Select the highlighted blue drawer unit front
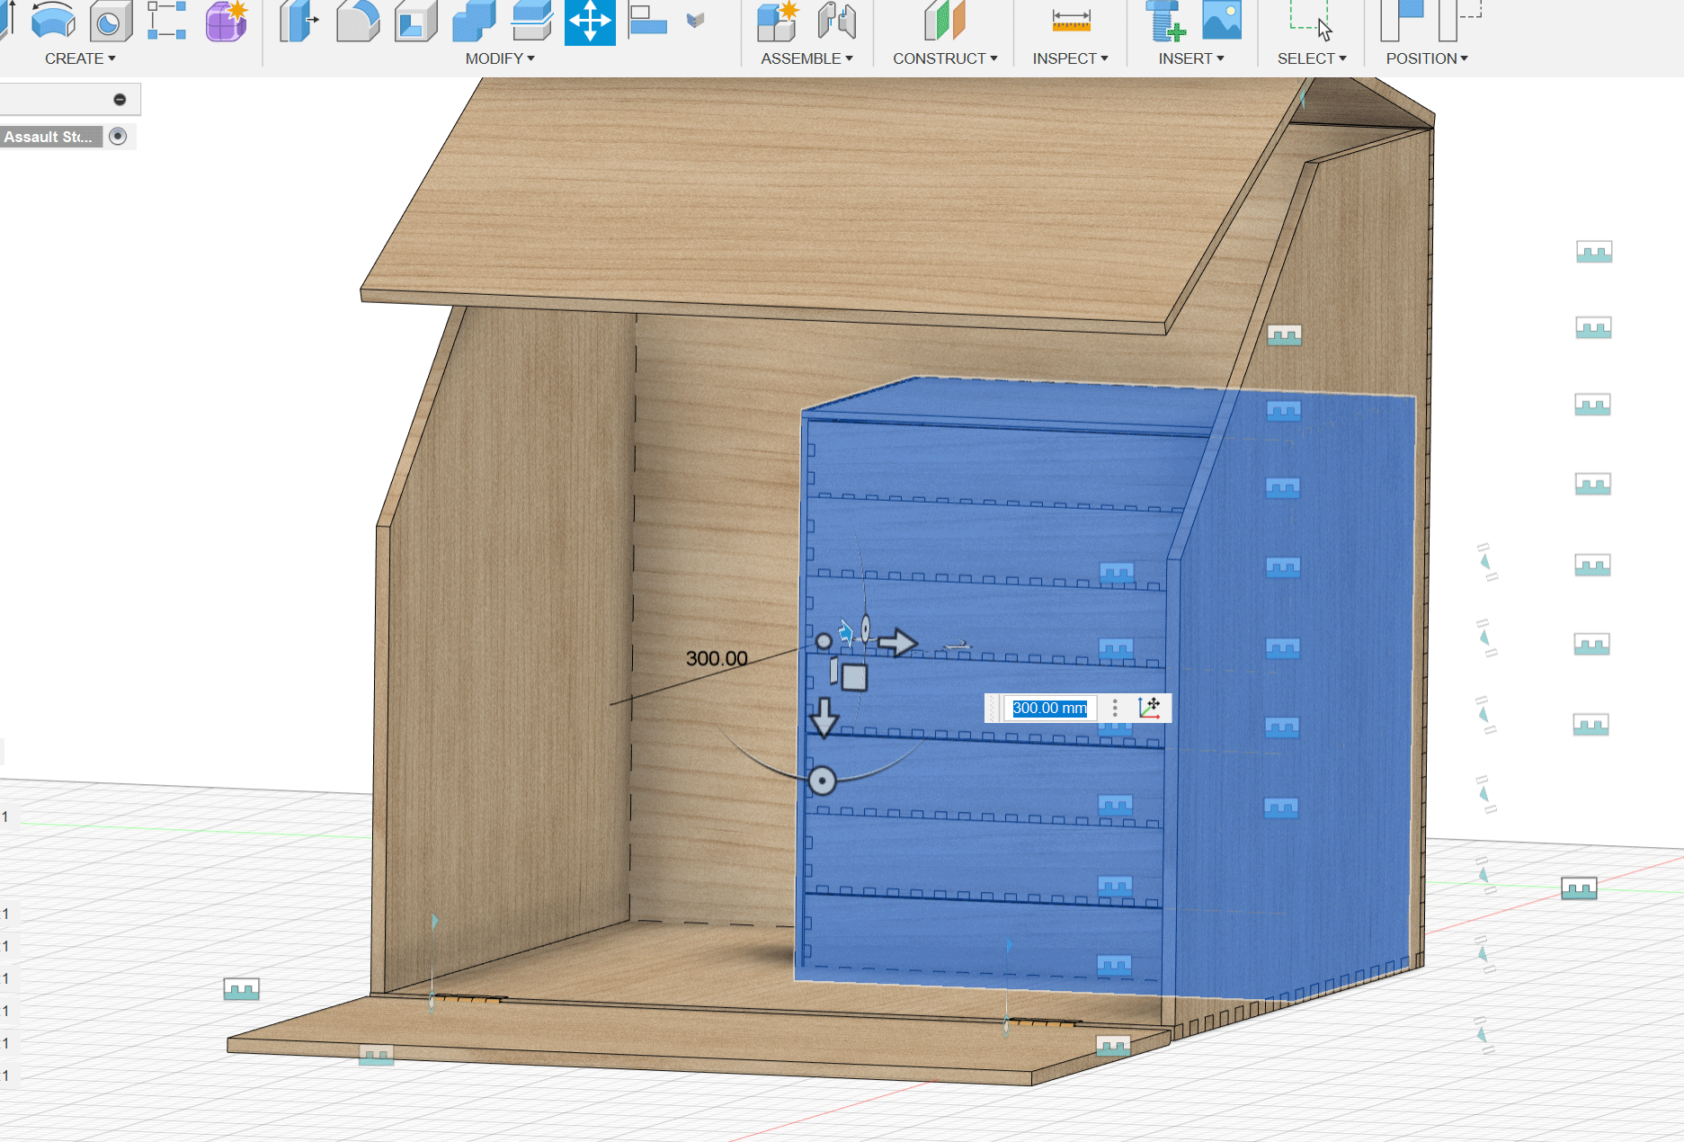The height and width of the screenshot is (1142, 1684). [985, 701]
